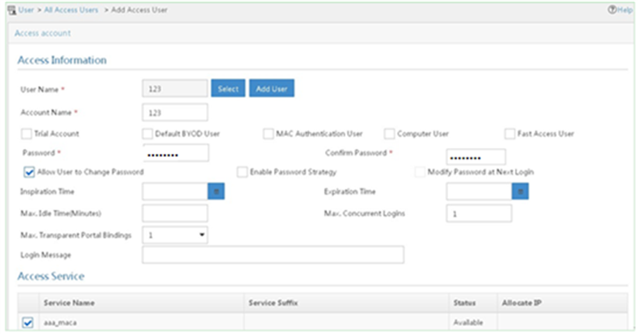Image resolution: width=638 pixels, height=334 pixels.
Task: Check the Fast Access User box
Action: 510,134
